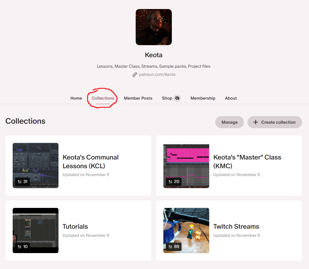
Task: Click the plus icon in Create collection
Action: (255, 122)
